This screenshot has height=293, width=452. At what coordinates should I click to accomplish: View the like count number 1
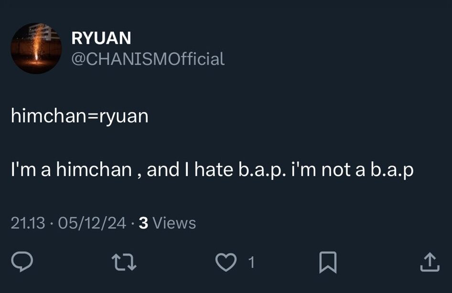[x=252, y=262]
